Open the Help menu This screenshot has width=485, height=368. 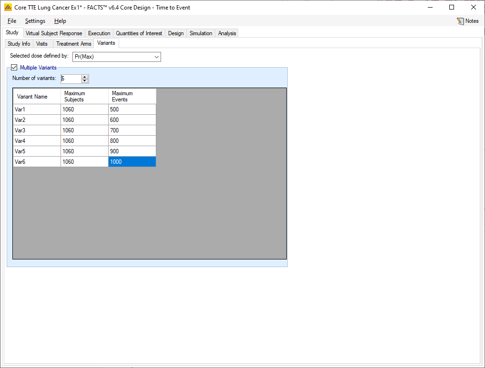coord(60,21)
